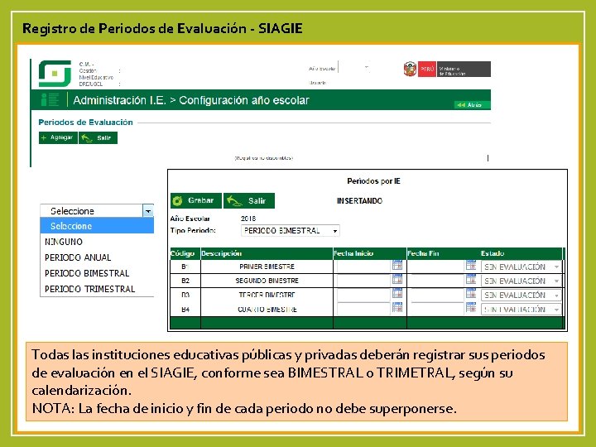Screen dimensions: 596x447
Task: Click the Grabar button
Action: pyautogui.click(x=195, y=200)
